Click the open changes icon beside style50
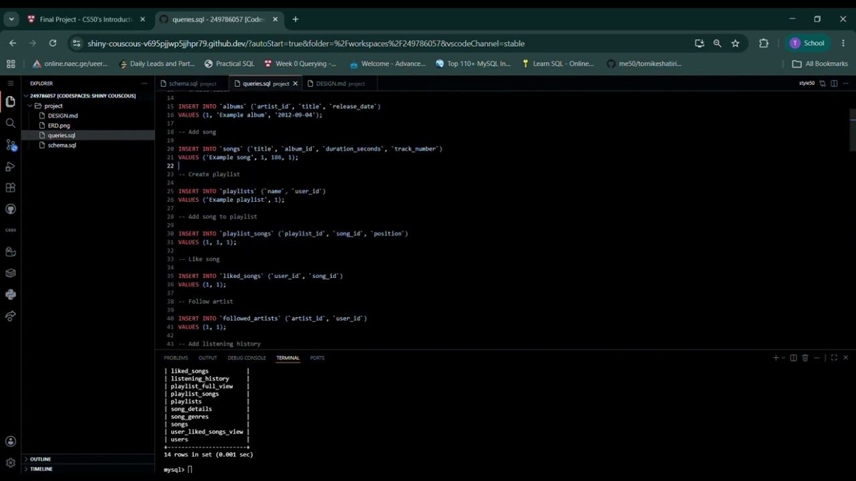The image size is (856, 481). point(823,84)
